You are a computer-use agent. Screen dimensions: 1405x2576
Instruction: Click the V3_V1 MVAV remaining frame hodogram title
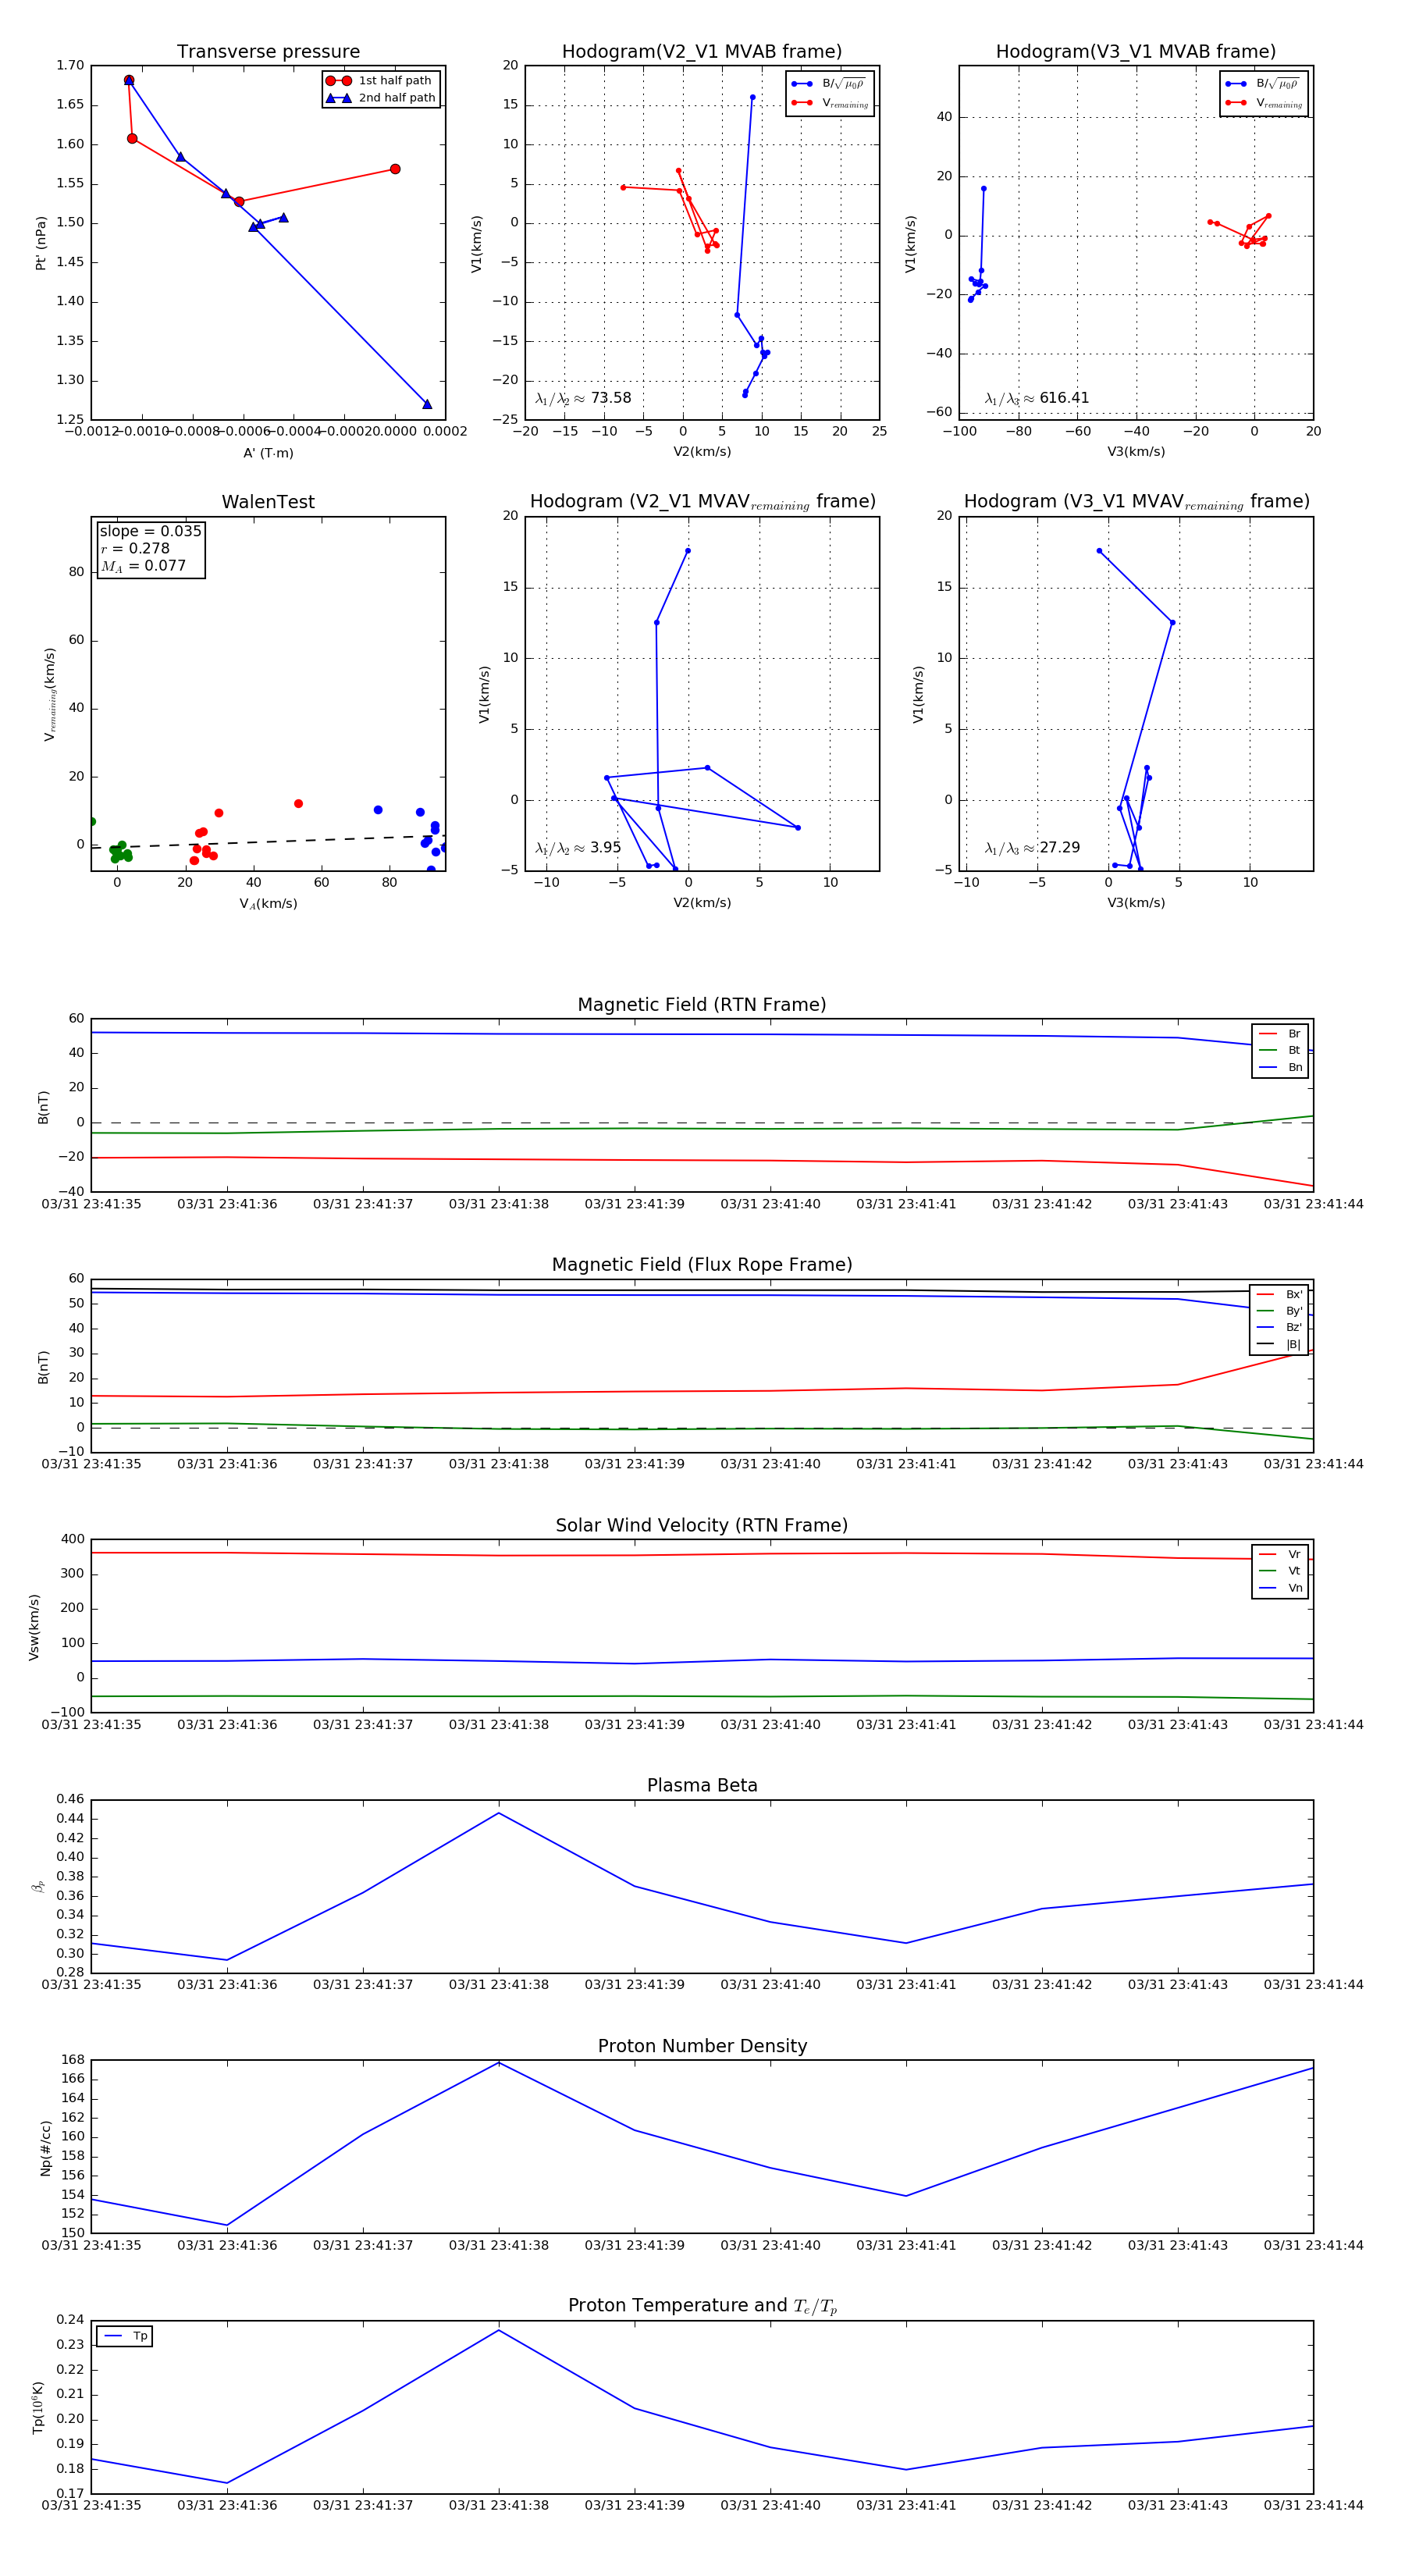tap(1136, 502)
